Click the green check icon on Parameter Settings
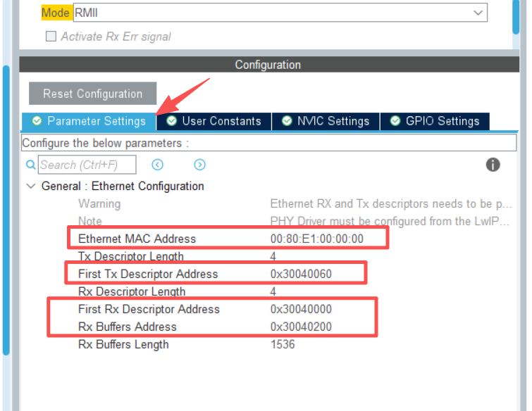The height and width of the screenshot is (411, 532). [37, 121]
